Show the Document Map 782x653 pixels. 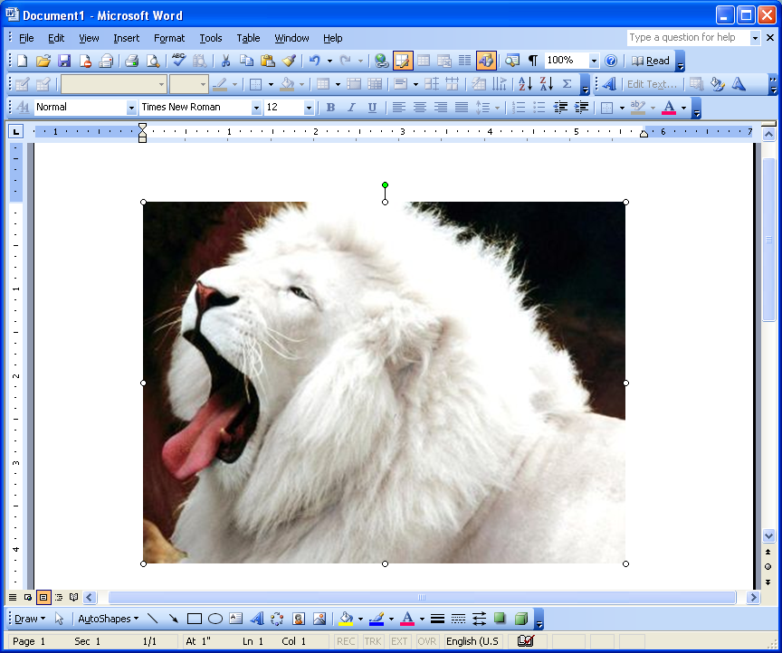tap(511, 61)
